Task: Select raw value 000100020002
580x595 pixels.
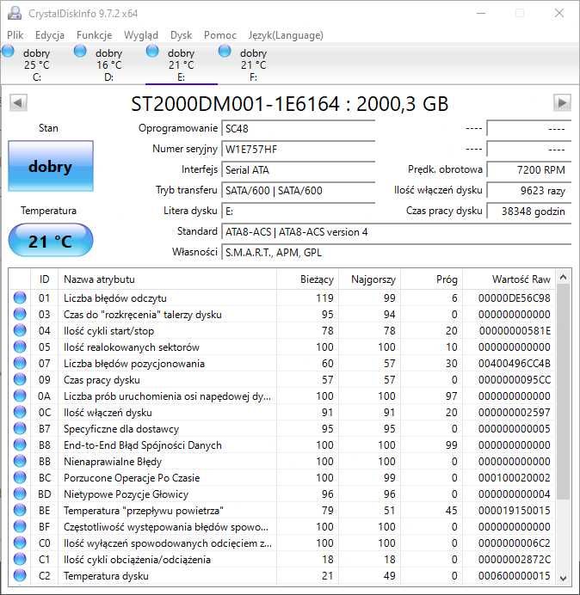Action: [x=514, y=477]
